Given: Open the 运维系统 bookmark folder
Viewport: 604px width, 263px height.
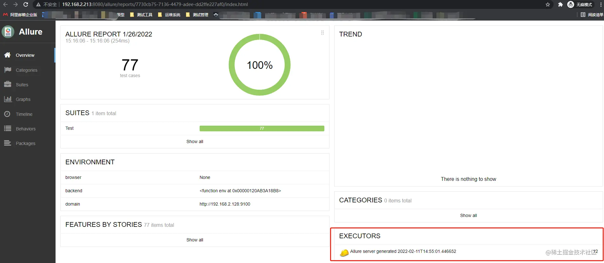Looking at the screenshot, I should (169, 15).
